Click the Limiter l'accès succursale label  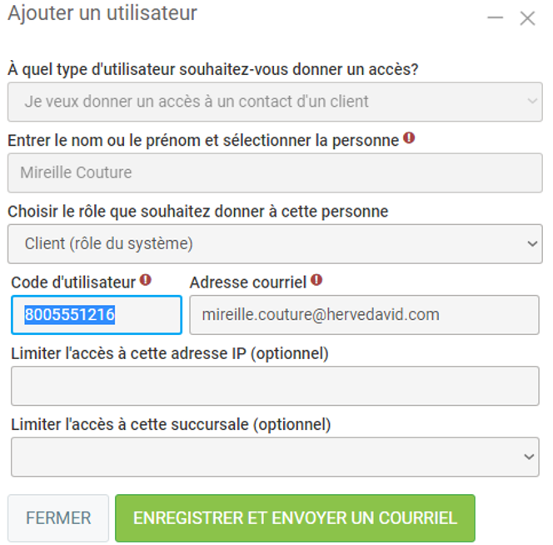point(171,424)
